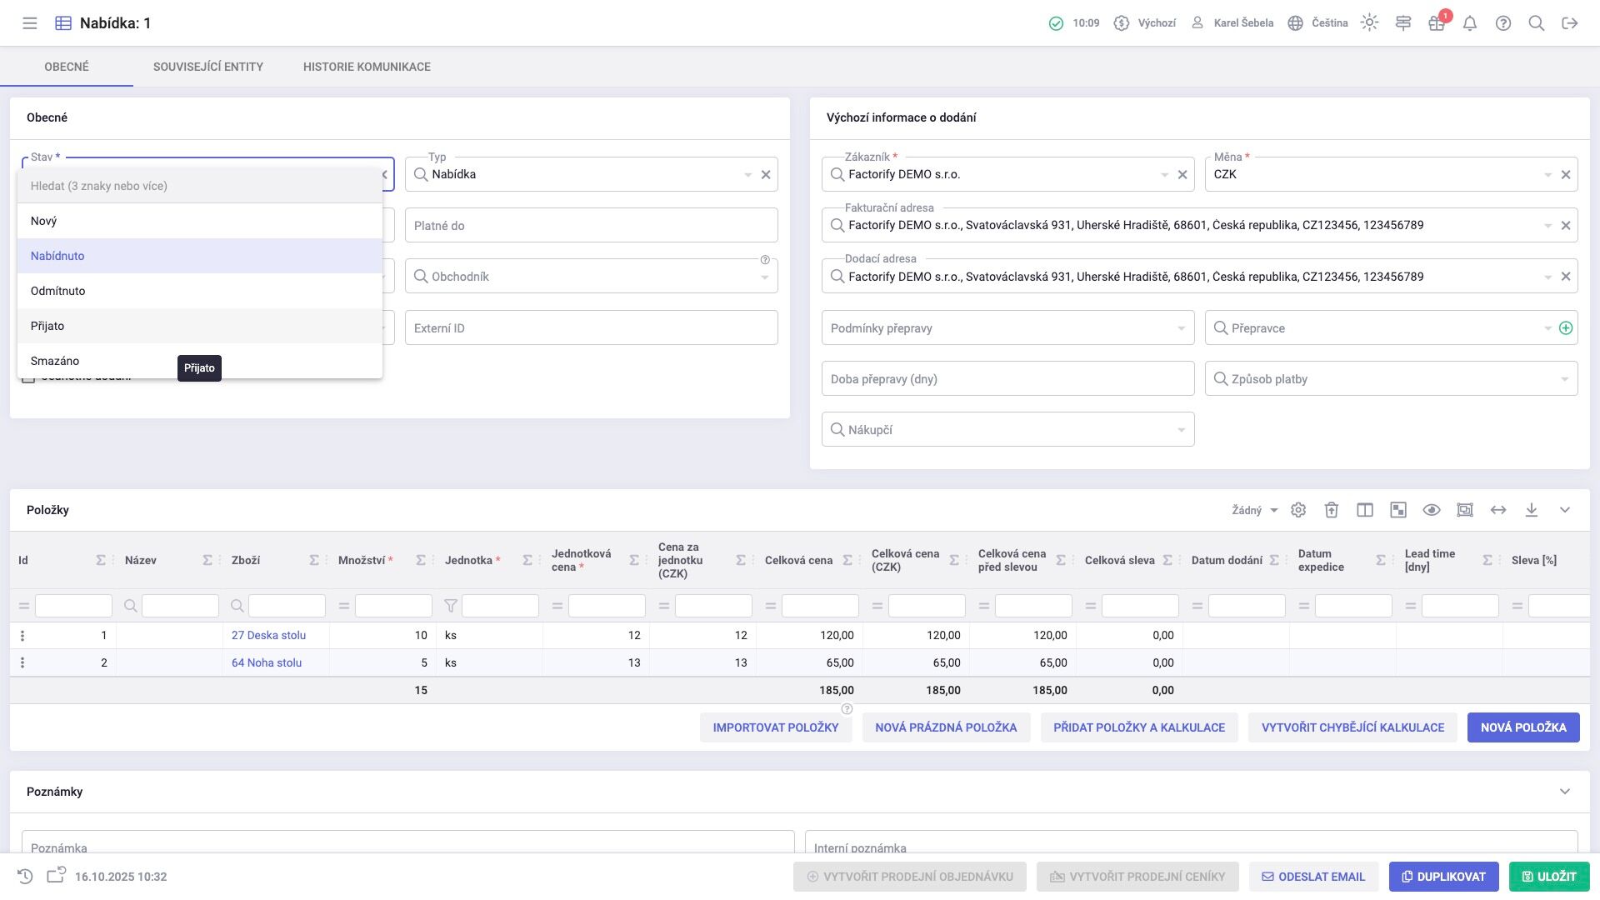This screenshot has width=1600, height=900.
Task: Click the download icon in the Položky toolbar
Action: 1532,510
